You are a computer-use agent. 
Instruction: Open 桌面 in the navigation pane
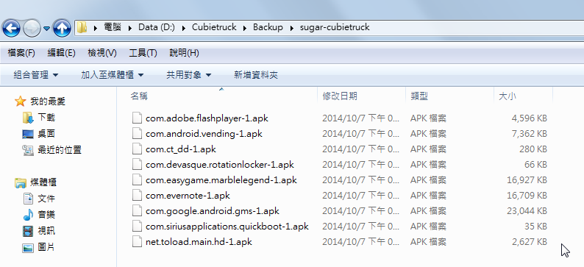(46, 134)
